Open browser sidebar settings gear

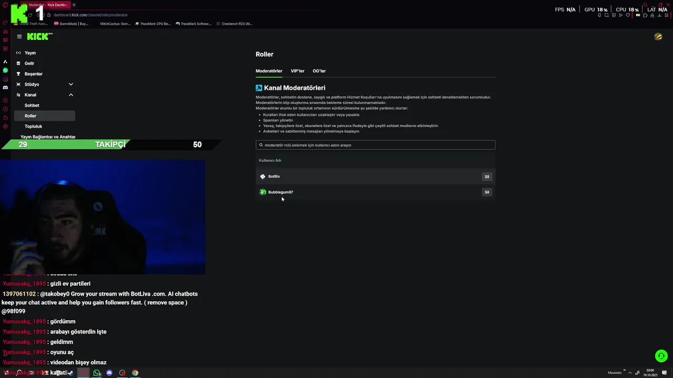pyautogui.click(x=5, y=127)
